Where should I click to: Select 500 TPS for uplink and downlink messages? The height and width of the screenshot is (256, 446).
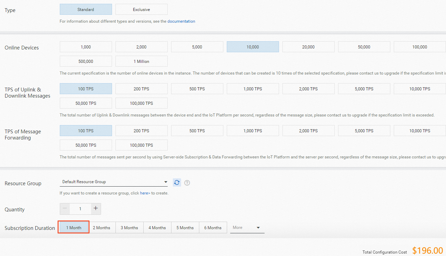click(197, 88)
